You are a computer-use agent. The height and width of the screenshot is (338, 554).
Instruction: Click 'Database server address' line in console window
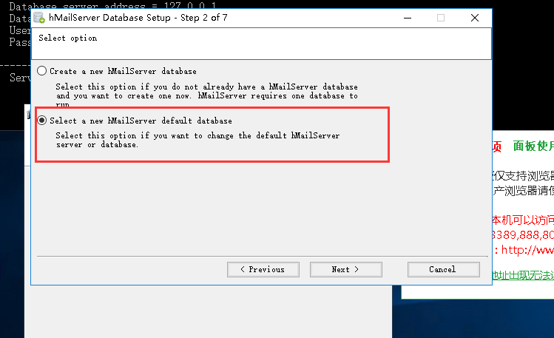112,5
